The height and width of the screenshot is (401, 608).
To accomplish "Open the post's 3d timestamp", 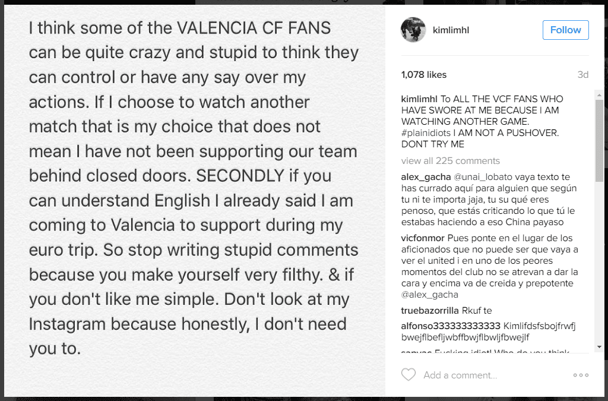I will point(582,75).
